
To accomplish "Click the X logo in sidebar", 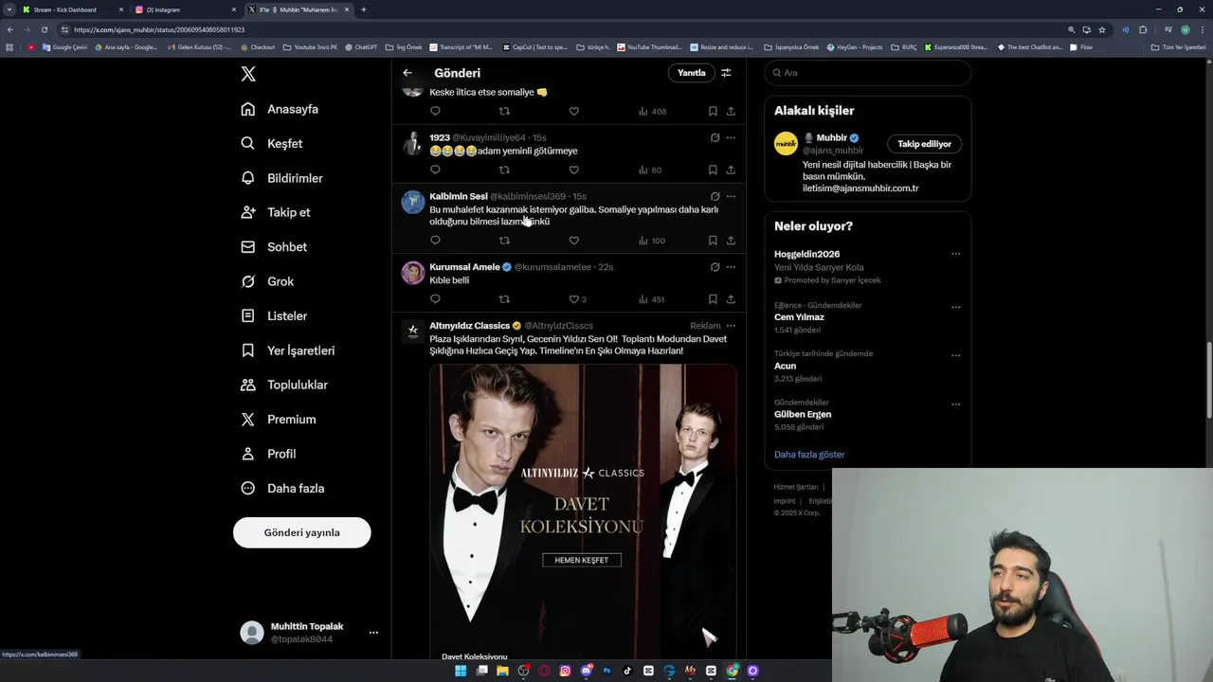I will tap(248, 74).
